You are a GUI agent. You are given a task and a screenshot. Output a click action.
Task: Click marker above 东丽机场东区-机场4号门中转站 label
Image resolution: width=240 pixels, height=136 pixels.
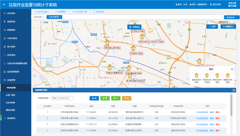tap(142, 36)
